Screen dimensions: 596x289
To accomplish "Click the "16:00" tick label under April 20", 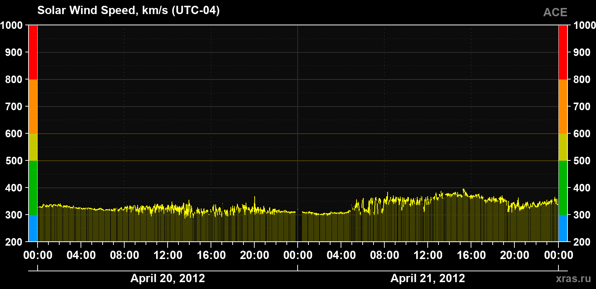I will point(211,255).
